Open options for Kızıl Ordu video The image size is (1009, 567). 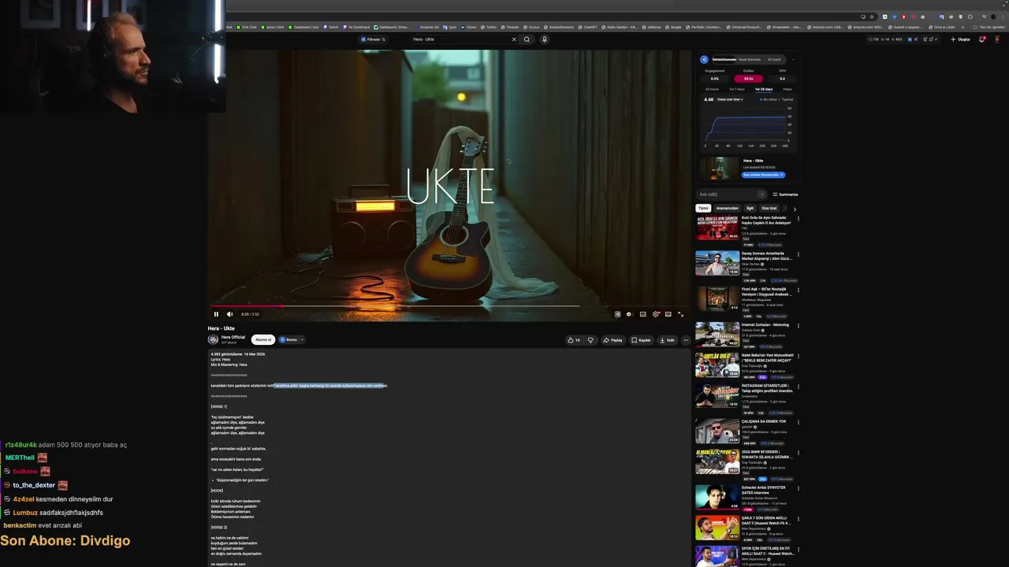tap(798, 219)
